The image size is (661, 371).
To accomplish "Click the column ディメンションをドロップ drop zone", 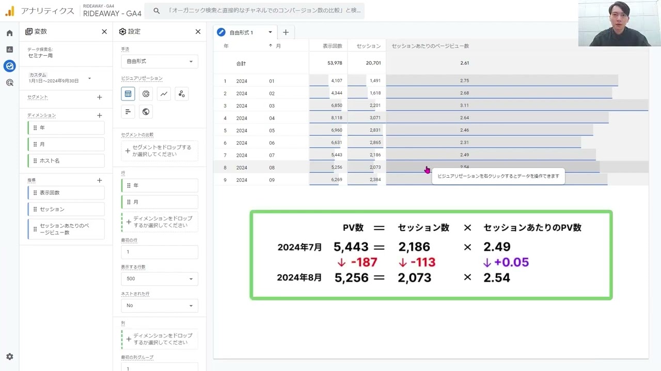I will click(160, 339).
